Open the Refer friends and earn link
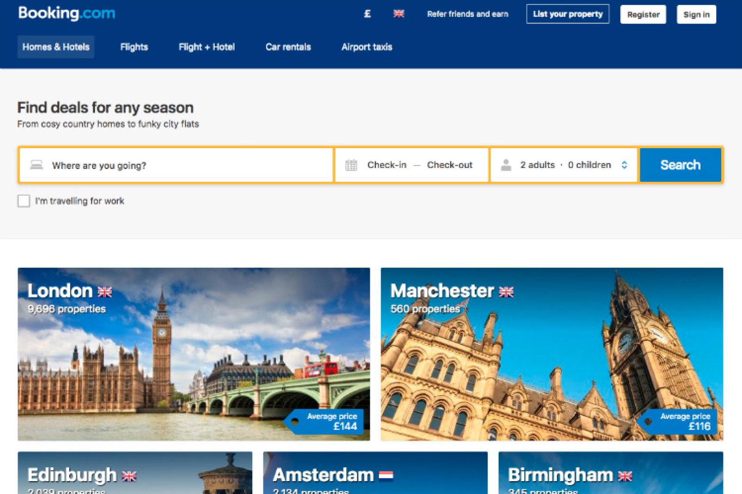 [x=467, y=14]
